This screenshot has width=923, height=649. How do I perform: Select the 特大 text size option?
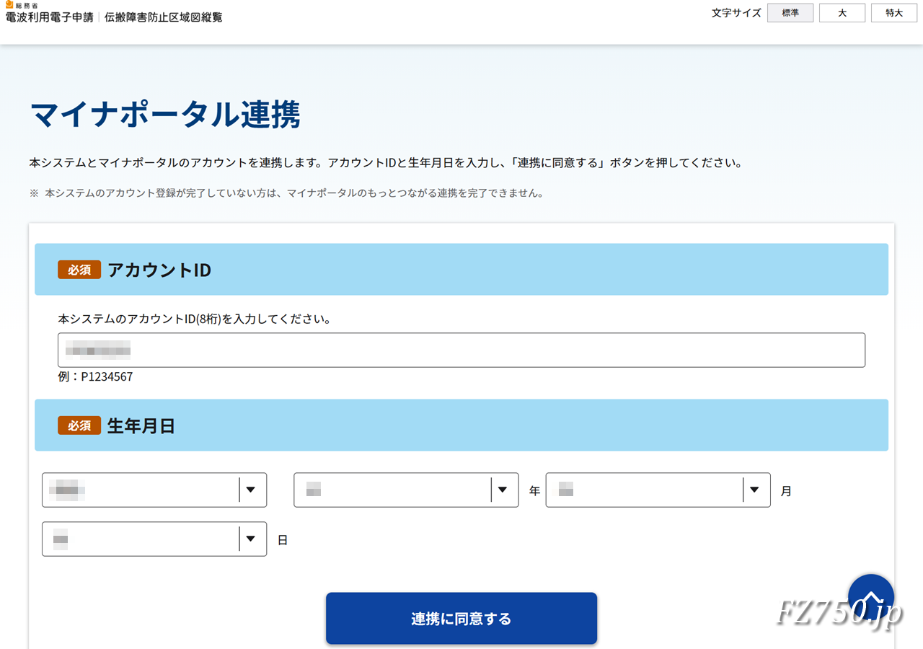[894, 12]
